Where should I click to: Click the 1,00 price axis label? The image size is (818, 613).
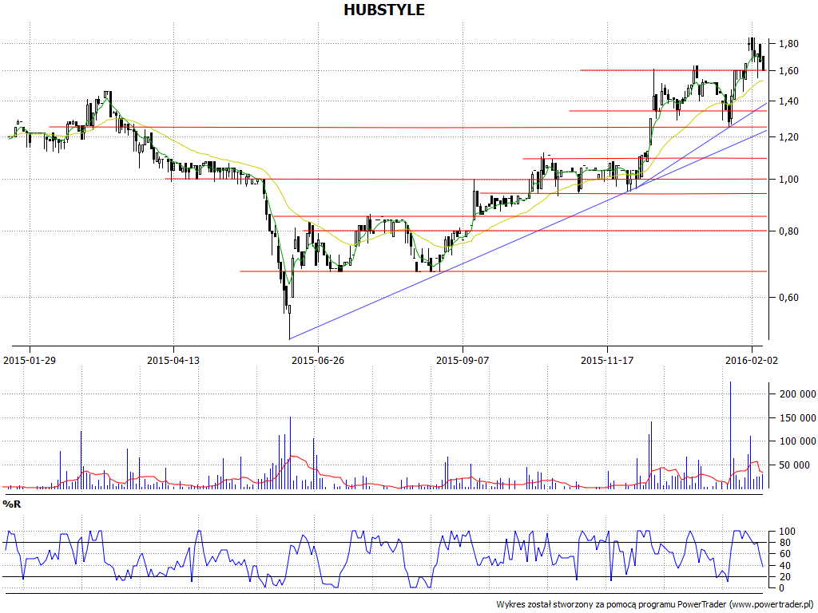(x=788, y=180)
